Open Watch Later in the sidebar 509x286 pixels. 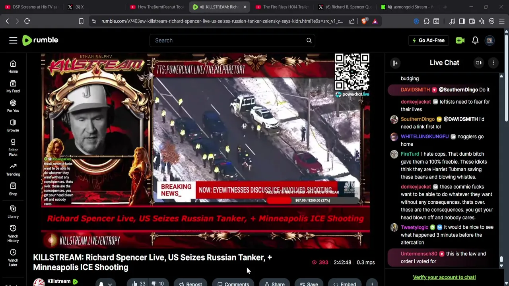point(13,258)
